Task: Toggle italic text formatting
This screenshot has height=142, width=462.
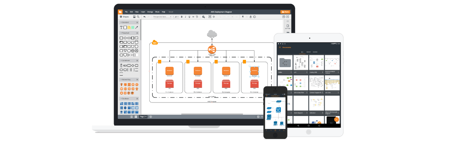Action: pos(185,17)
